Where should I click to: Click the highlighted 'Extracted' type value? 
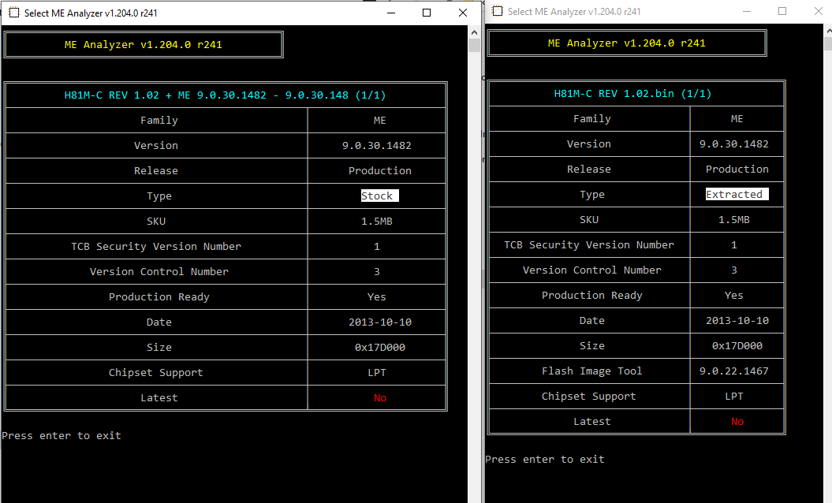[x=737, y=194]
